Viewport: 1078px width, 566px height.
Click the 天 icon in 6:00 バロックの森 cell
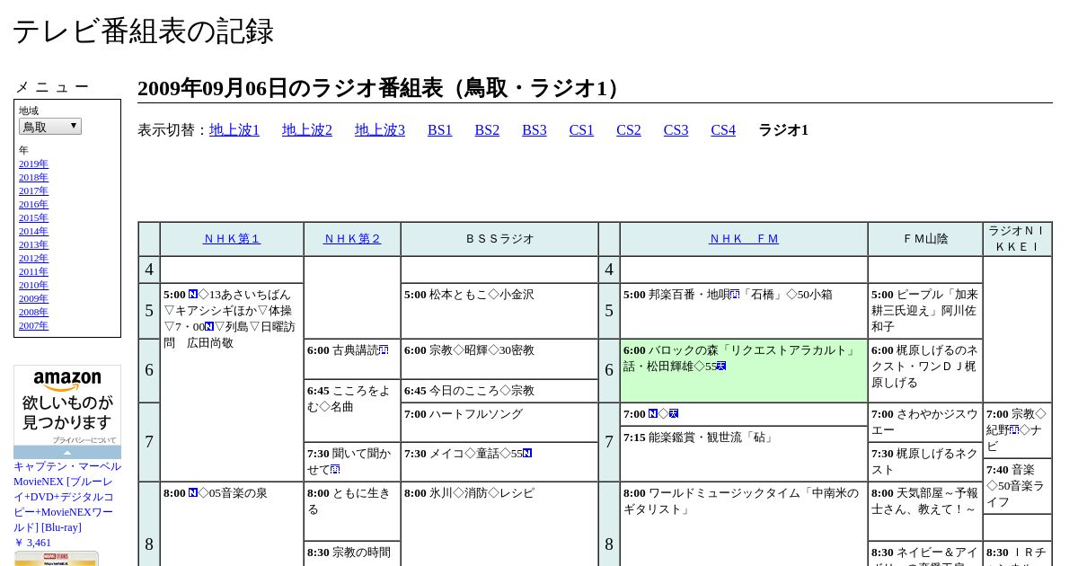[721, 366]
